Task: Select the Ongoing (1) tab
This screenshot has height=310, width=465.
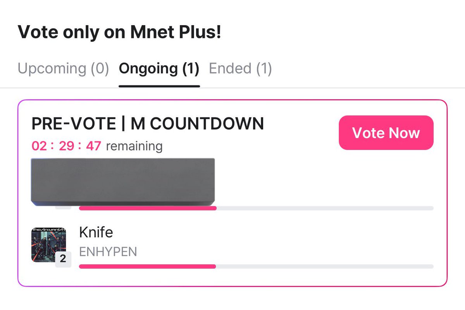Action: click(x=159, y=69)
